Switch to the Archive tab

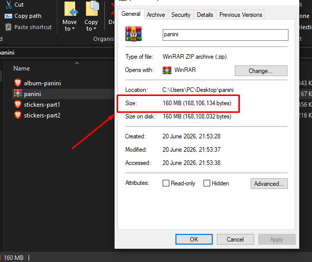tap(156, 15)
